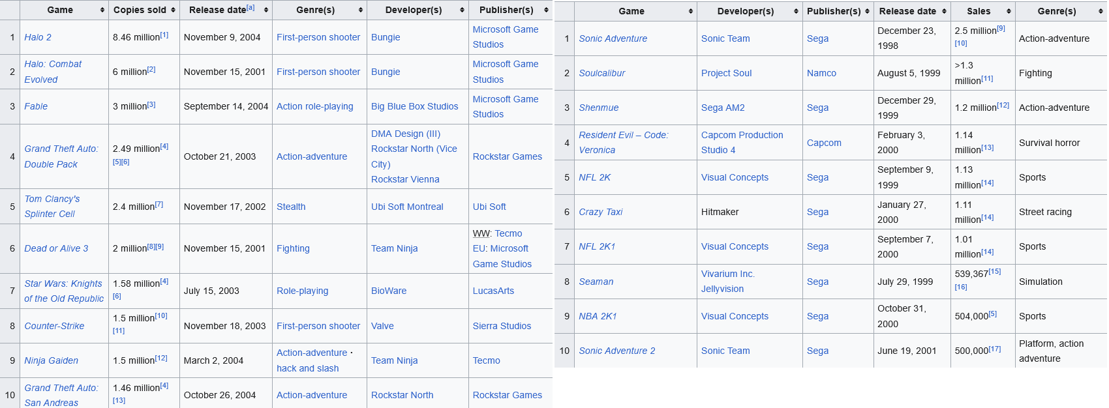The height and width of the screenshot is (408, 1109).
Task: Sort left table by Copies sold arrows
Action: 173,10
